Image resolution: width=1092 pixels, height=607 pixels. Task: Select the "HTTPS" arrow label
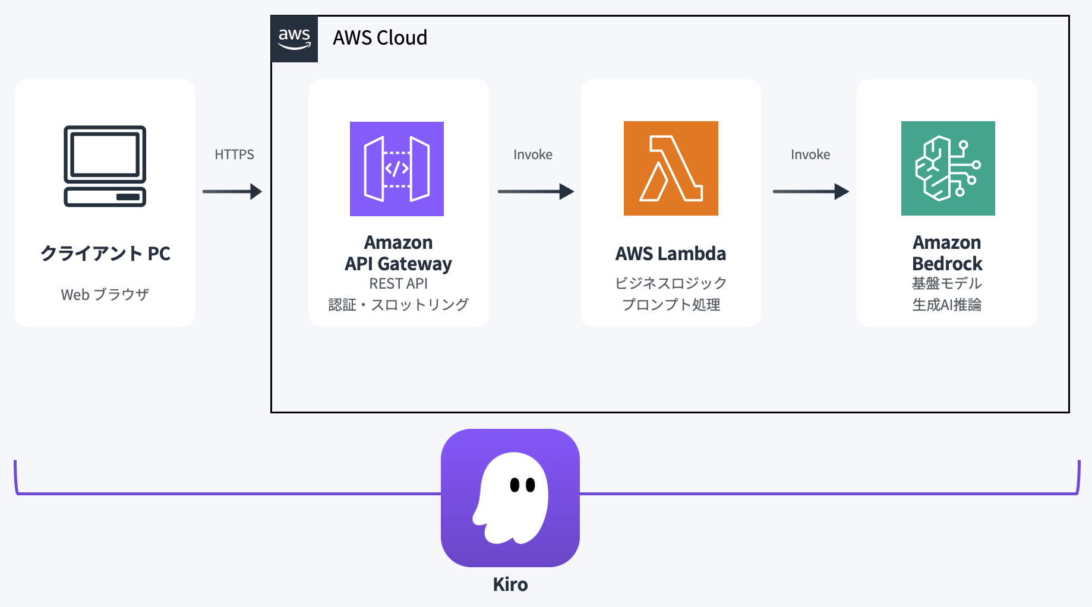pyautogui.click(x=234, y=154)
